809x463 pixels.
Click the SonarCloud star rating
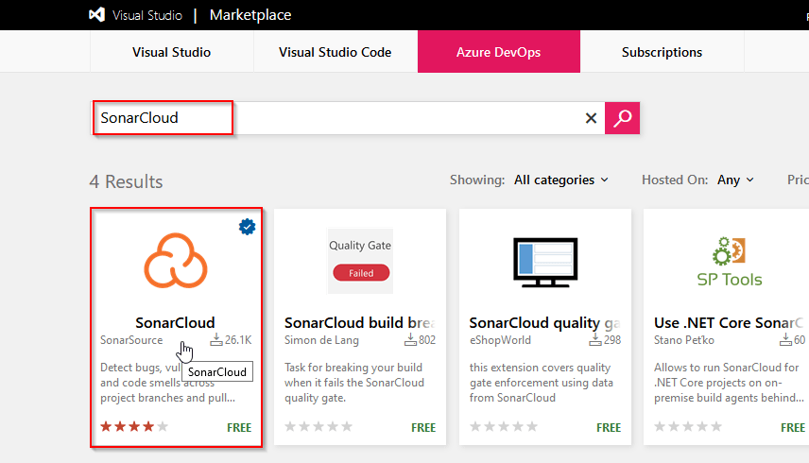click(134, 427)
